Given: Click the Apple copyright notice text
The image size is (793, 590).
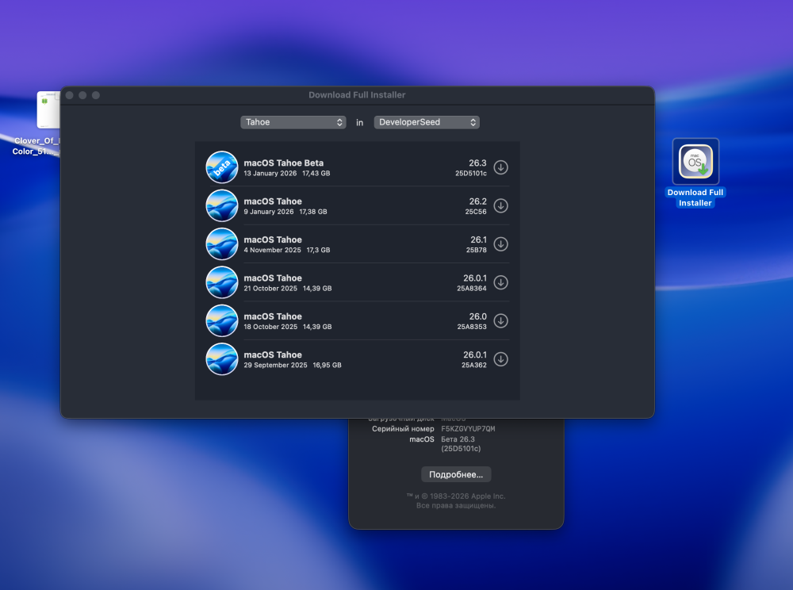Looking at the screenshot, I should coord(456,500).
